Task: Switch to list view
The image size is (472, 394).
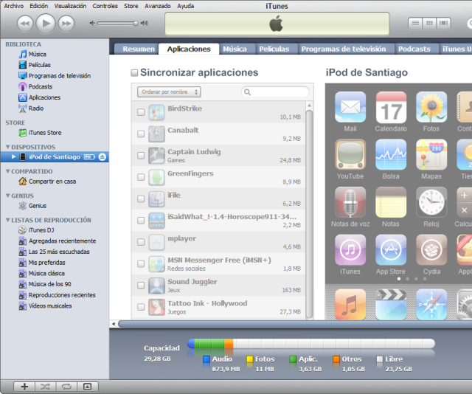Action: (415, 23)
